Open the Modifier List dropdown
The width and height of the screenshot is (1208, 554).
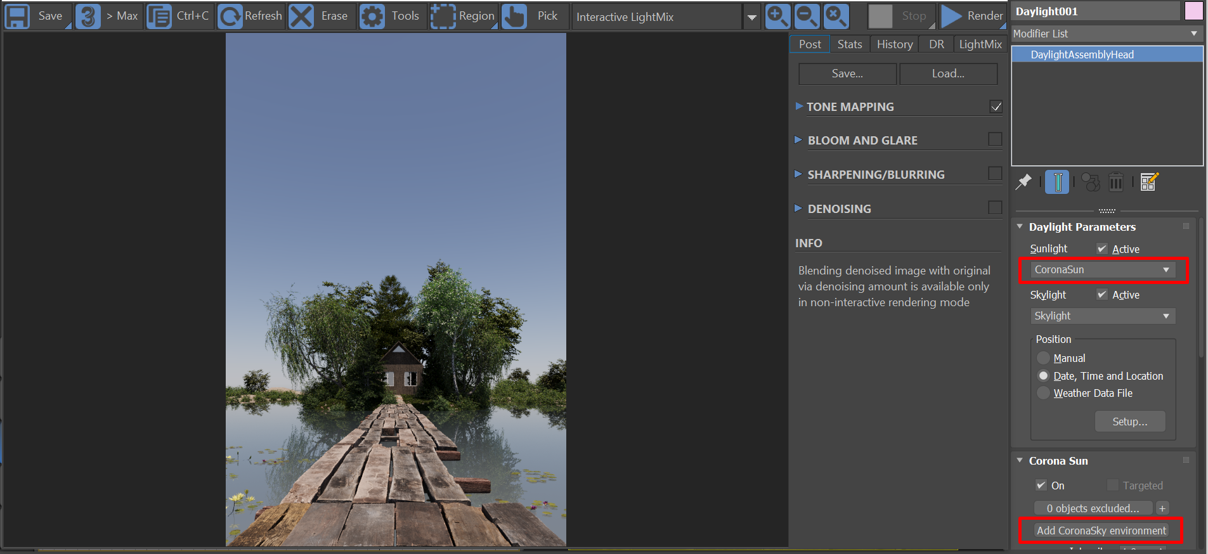tap(1106, 34)
